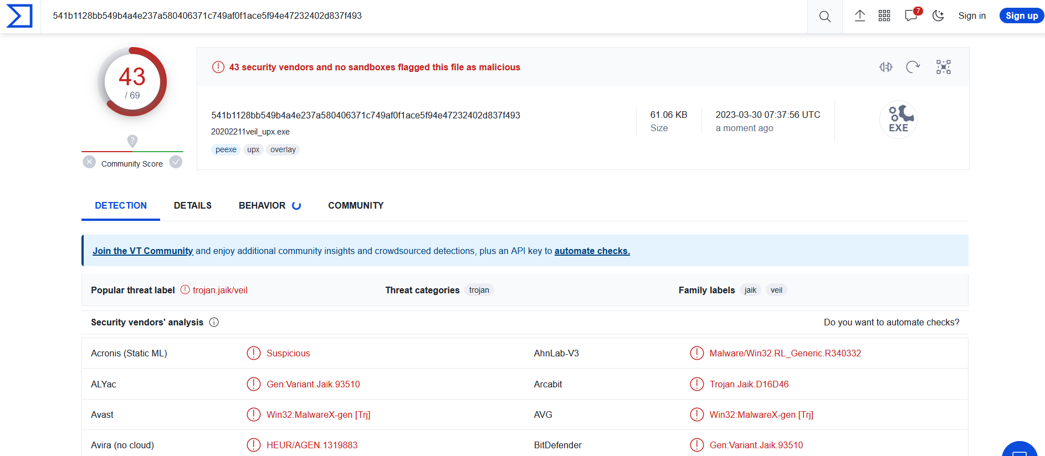Image resolution: width=1045 pixels, height=456 pixels.
Task: Click the Sign up button
Action: click(x=1021, y=15)
